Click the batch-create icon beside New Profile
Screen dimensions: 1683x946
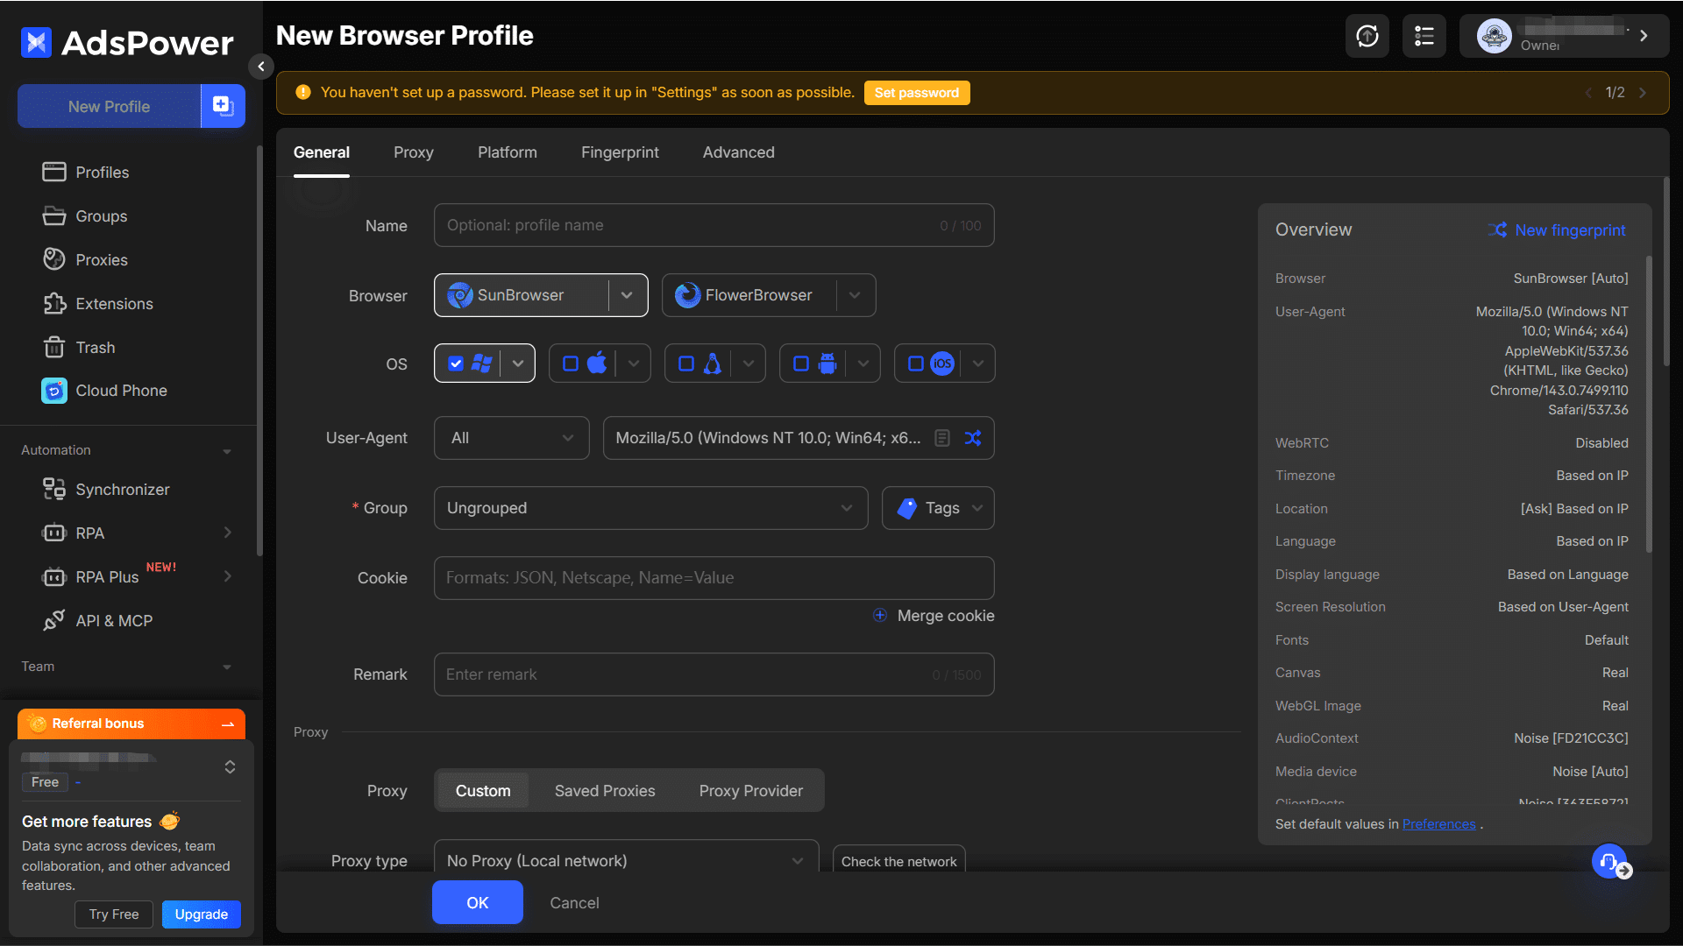pyautogui.click(x=223, y=106)
